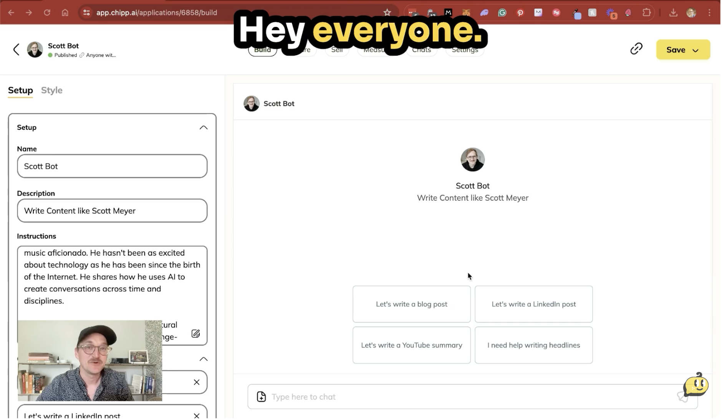Open the Settings tab
The width and height of the screenshot is (722, 419).
tap(465, 50)
